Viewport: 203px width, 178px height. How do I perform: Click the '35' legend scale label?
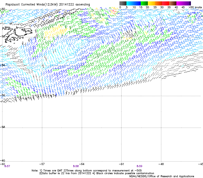pyautogui.click(x=169, y=7)
